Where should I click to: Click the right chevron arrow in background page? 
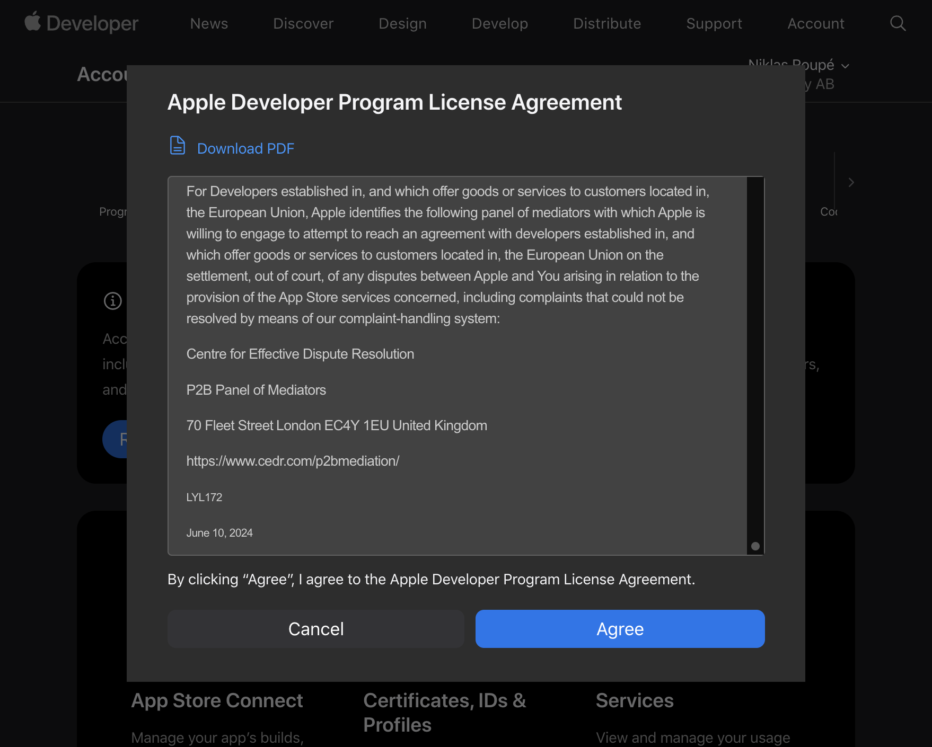click(x=851, y=182)
